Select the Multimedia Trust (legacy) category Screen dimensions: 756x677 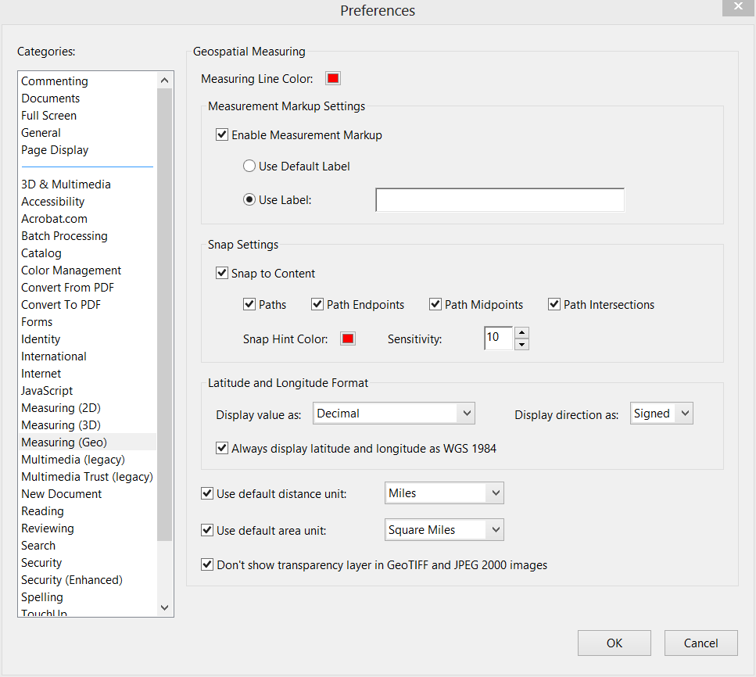[88, 477]
